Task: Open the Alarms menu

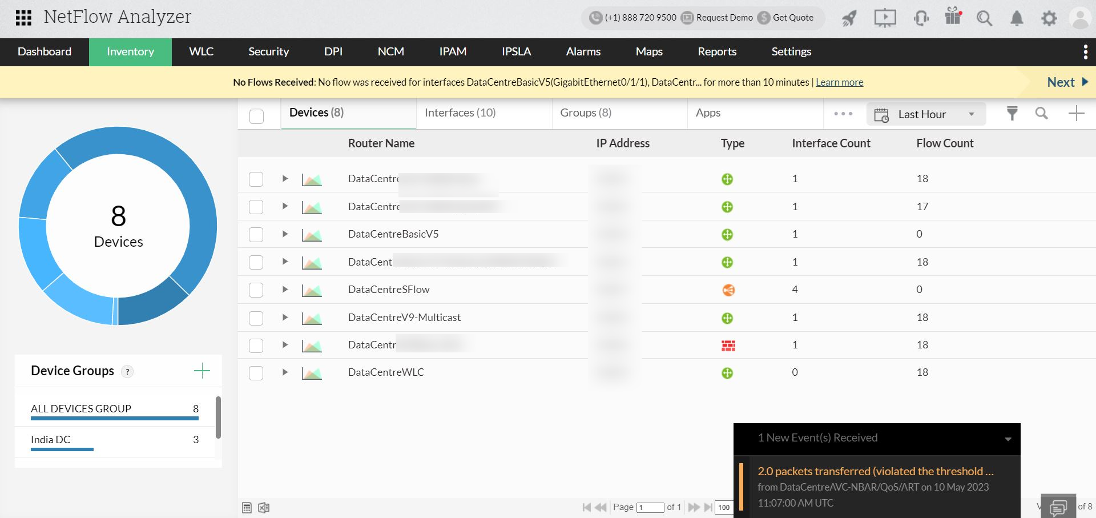Action: coord(583,52)
